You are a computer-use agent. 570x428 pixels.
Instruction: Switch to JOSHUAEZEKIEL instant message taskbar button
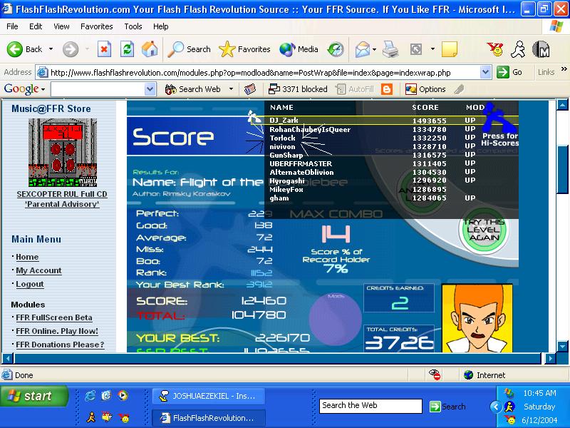(208, 397)
